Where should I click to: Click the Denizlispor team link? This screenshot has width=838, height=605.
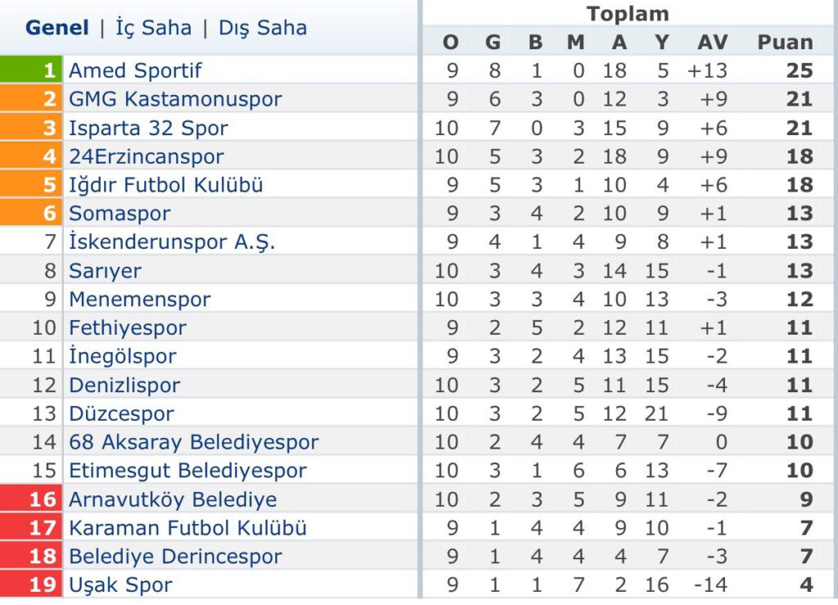click(x=125, y=386)
